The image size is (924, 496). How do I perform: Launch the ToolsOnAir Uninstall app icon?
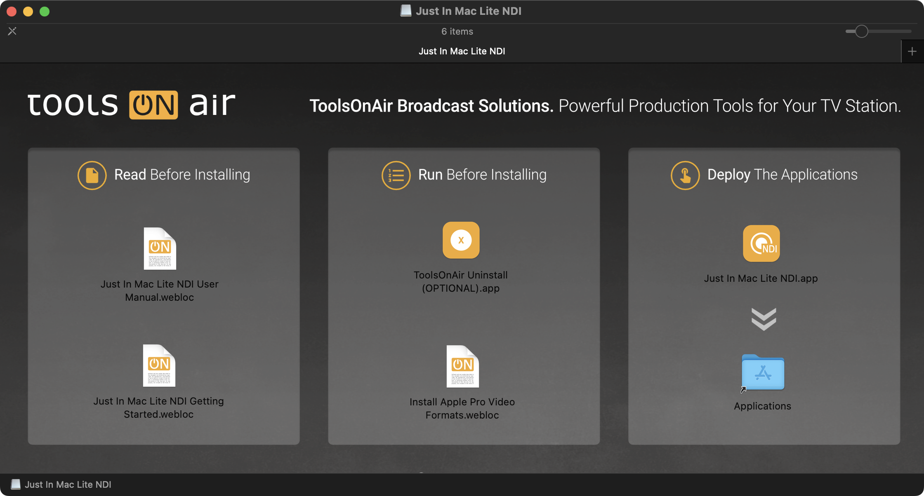click(461, 240)
